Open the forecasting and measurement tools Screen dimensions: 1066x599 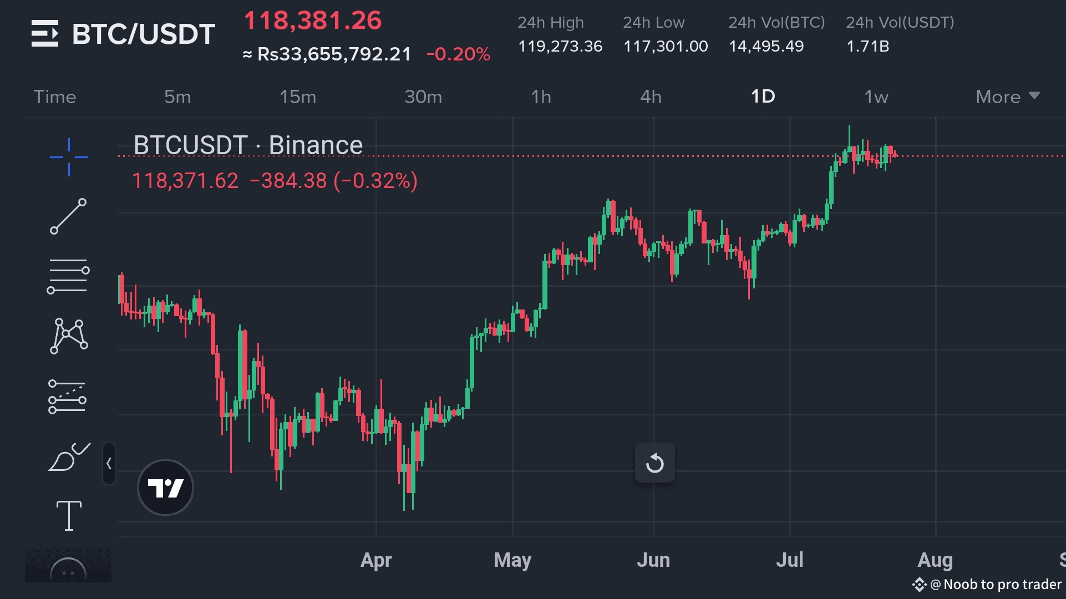click(x=68, y=397)
